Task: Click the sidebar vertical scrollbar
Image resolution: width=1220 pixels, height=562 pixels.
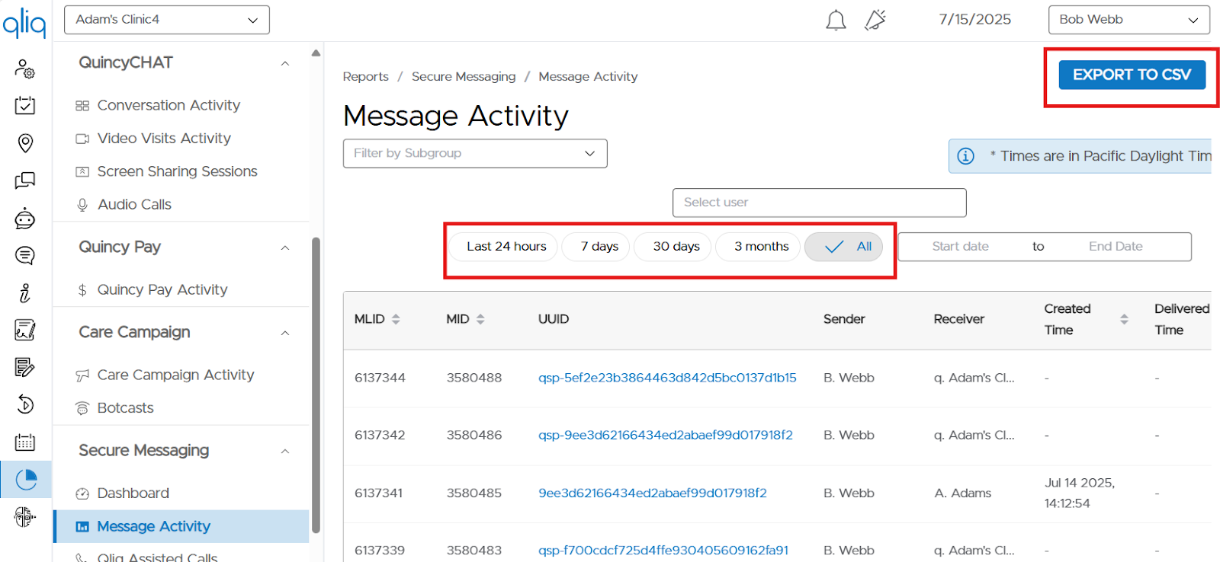Action: click(x=316, y=385)
